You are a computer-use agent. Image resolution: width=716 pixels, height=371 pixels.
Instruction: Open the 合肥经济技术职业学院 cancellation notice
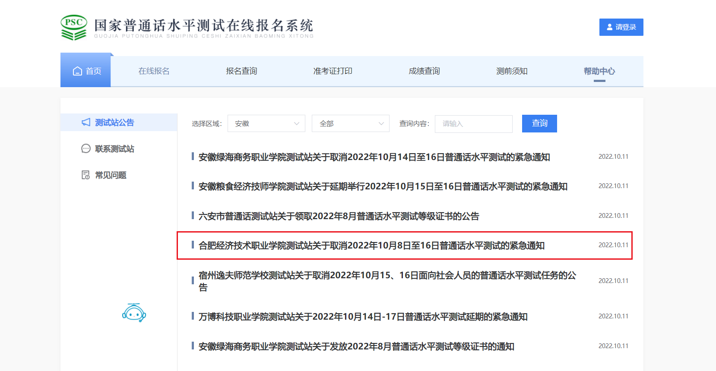371,245
